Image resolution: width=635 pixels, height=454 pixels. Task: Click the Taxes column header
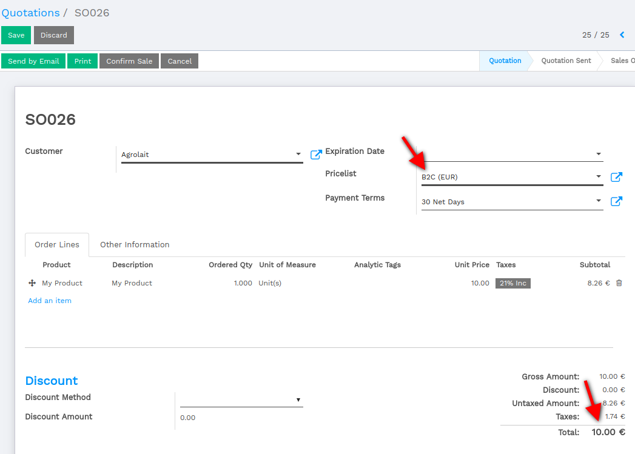point(506,265)
